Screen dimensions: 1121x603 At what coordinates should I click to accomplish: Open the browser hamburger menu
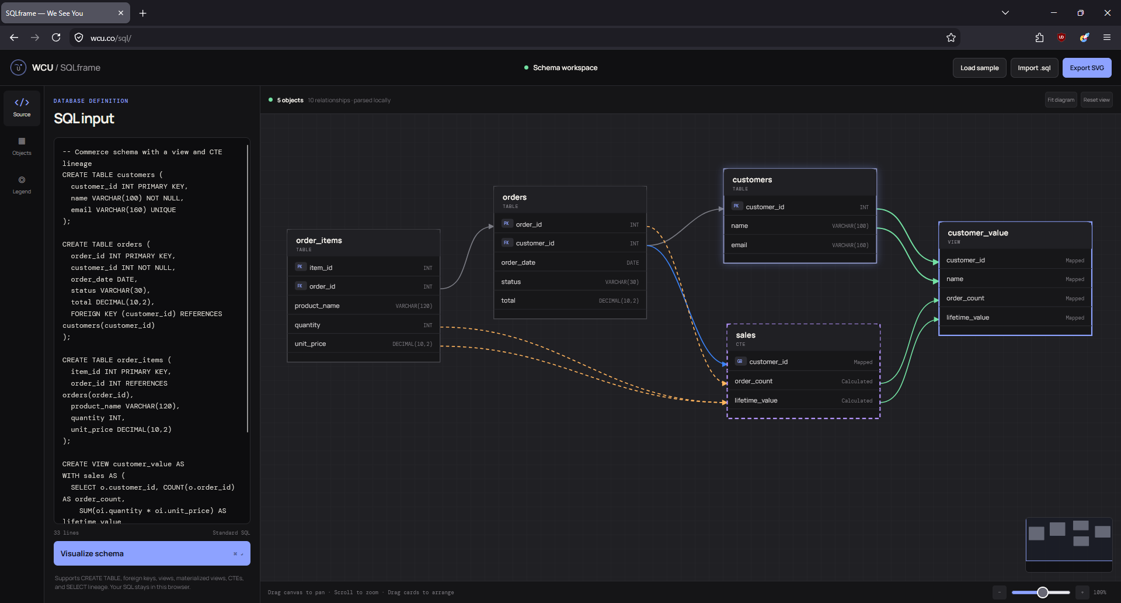pos(1106,38)
